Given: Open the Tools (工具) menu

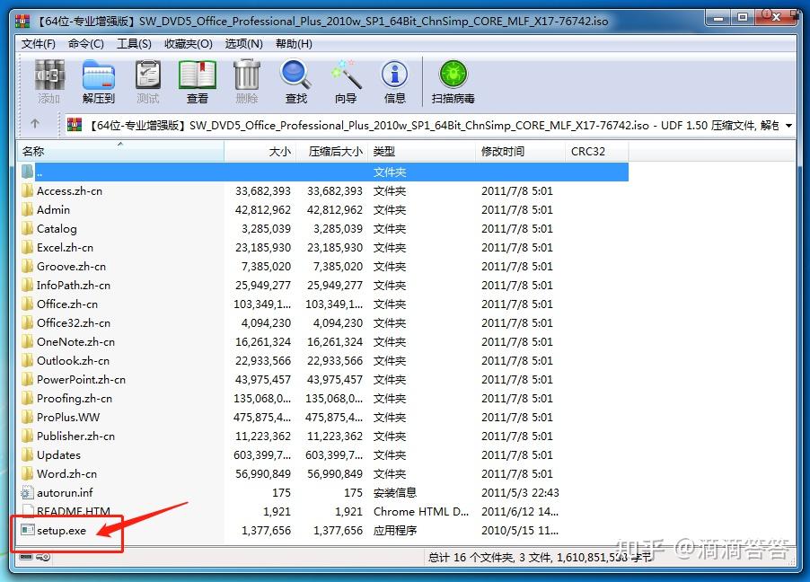Looking at the screenshot, I should [x=134, y=44].
